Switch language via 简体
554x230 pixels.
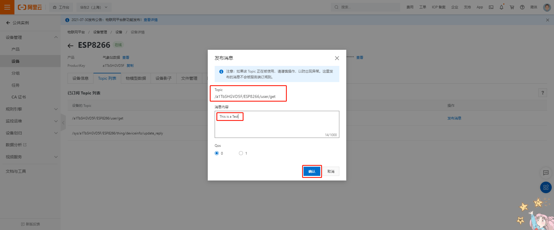point(534,7)
